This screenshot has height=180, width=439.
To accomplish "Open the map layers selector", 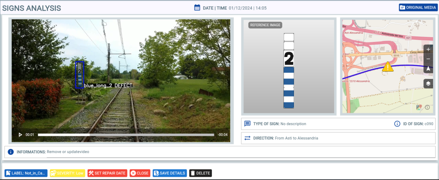I will (428, 83).
